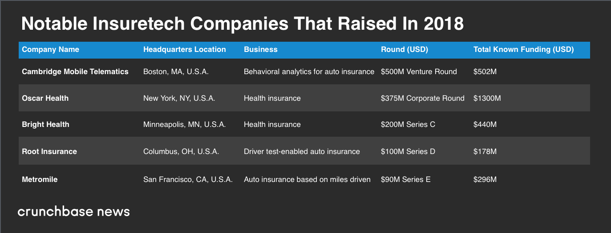Open Cambridge Mobile Telematics company name
This screenshot has width=611, height=233.
(x=75, y=71)
